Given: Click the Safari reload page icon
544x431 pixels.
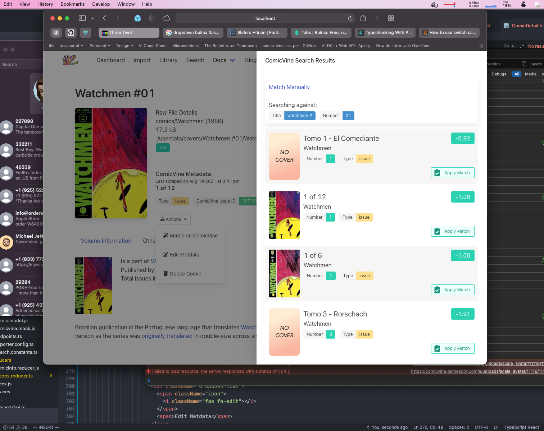Looking at the screenshot, I should pyautogui.click(x=350, y=18).
